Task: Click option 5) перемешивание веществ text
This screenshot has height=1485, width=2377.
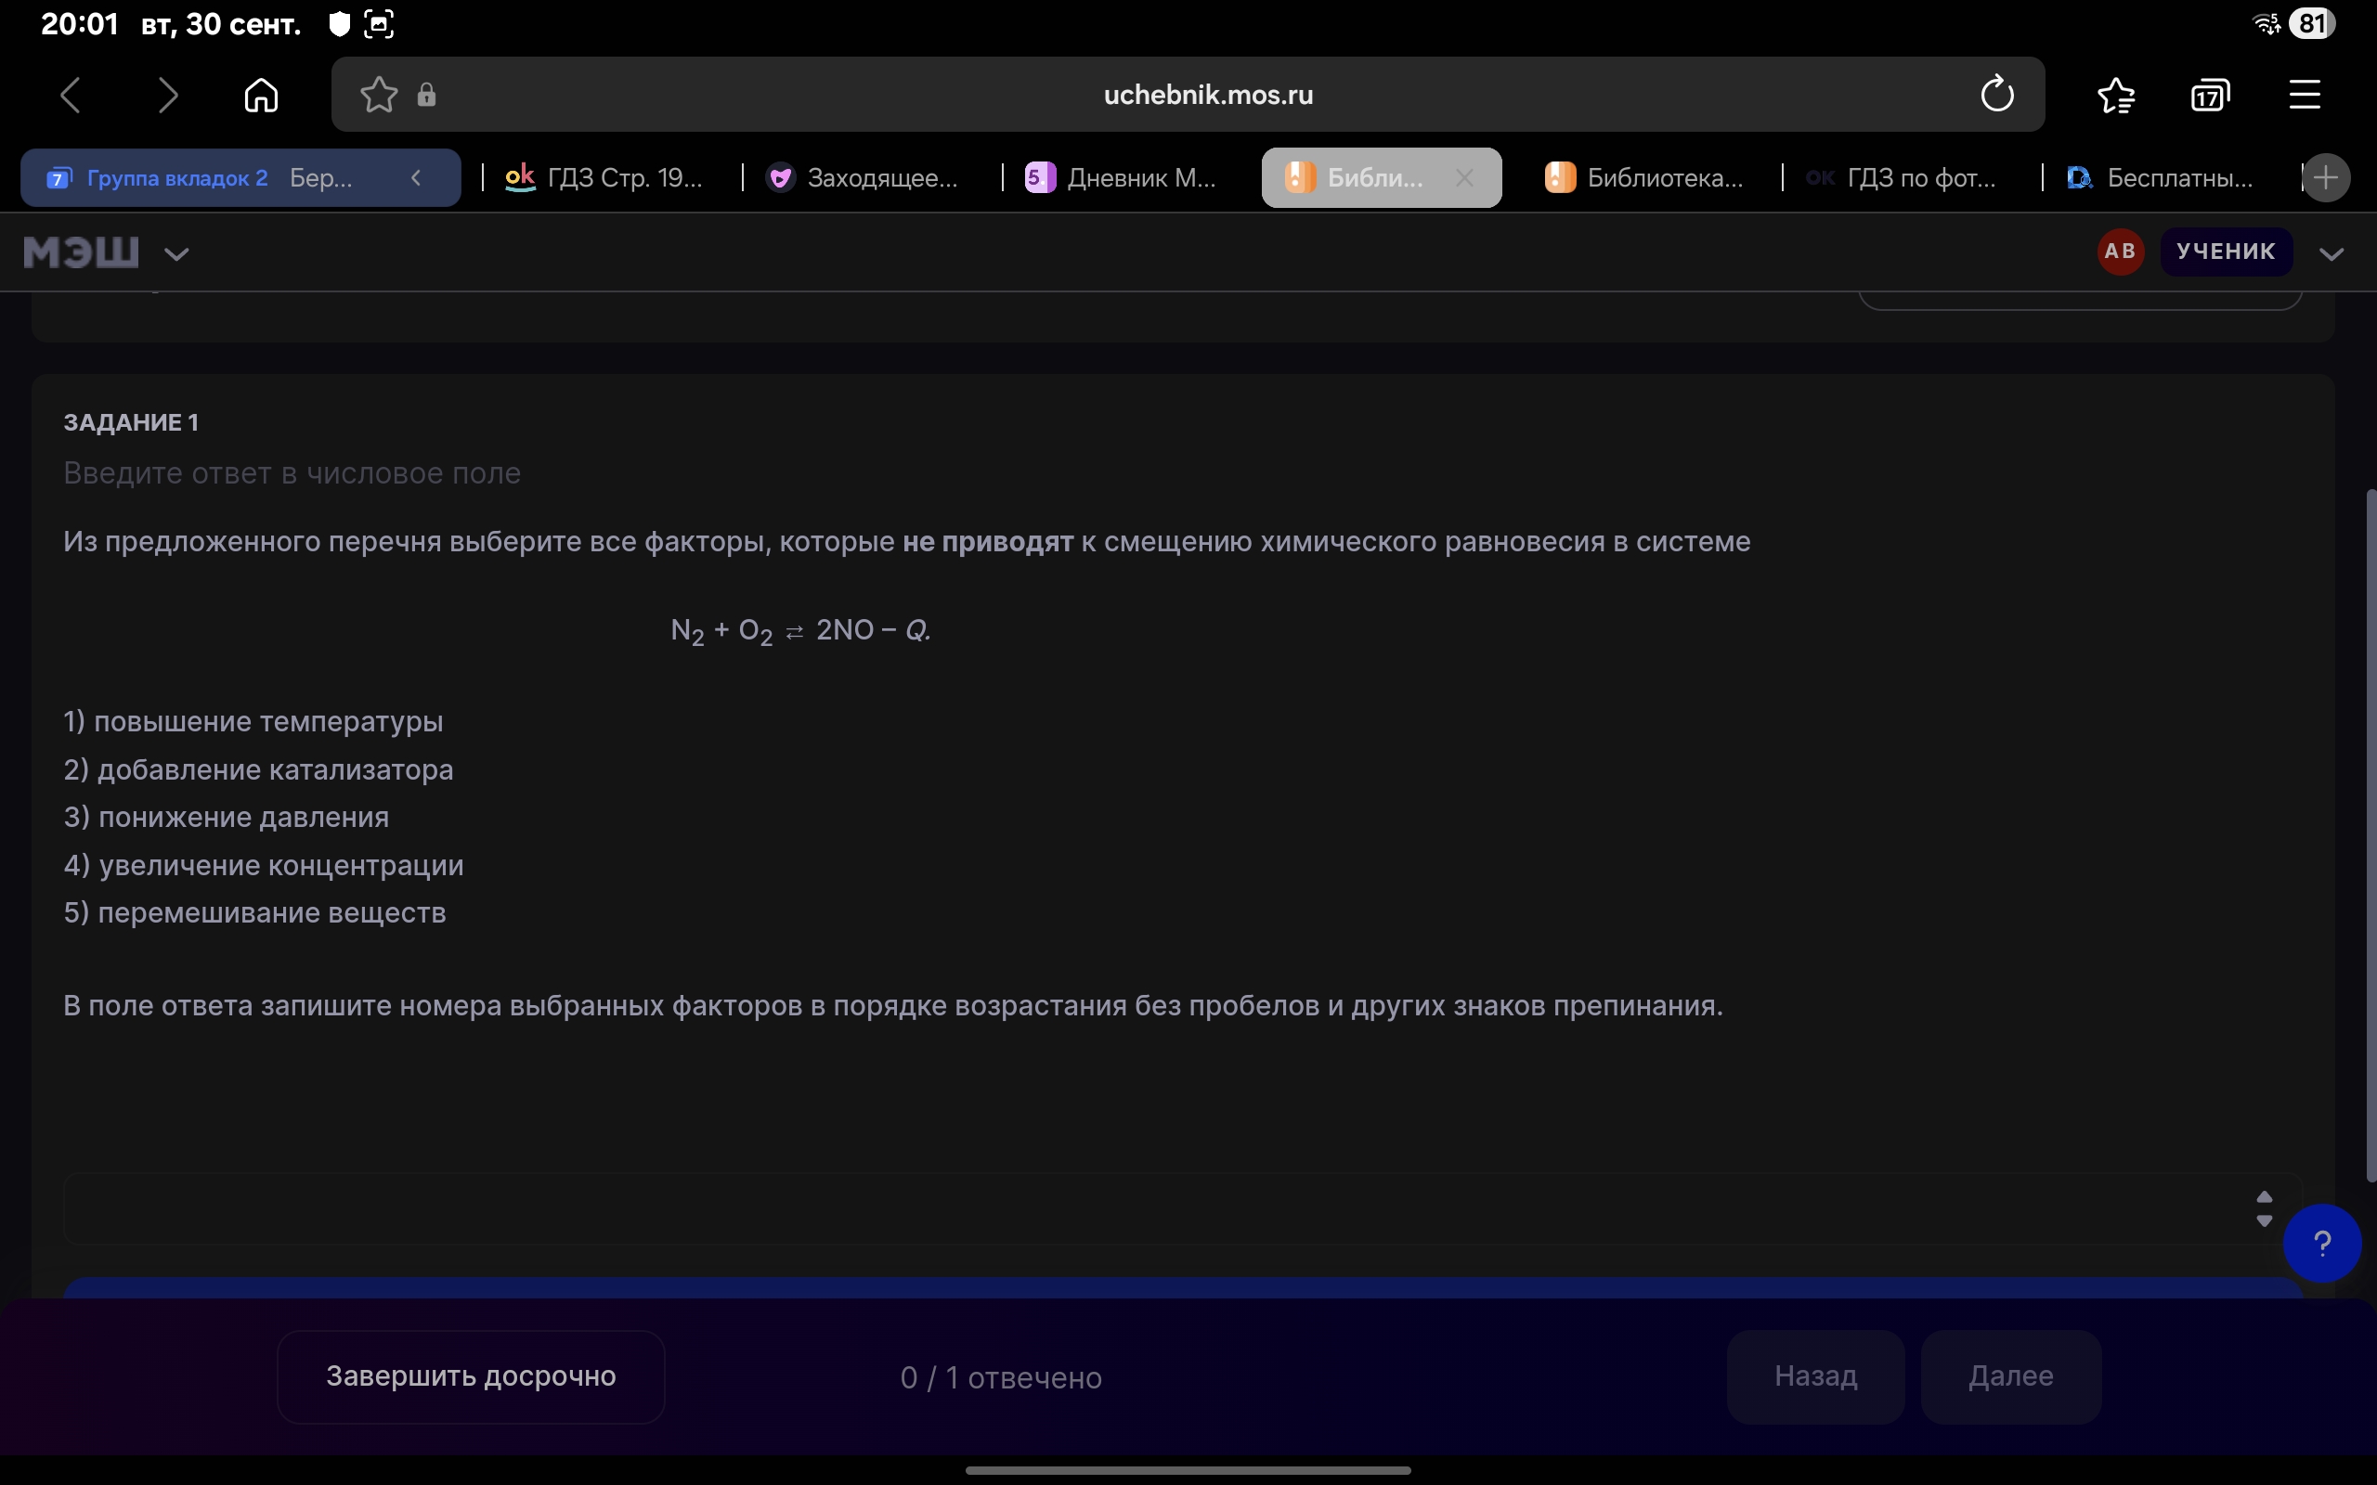Action: coord(254,913)
